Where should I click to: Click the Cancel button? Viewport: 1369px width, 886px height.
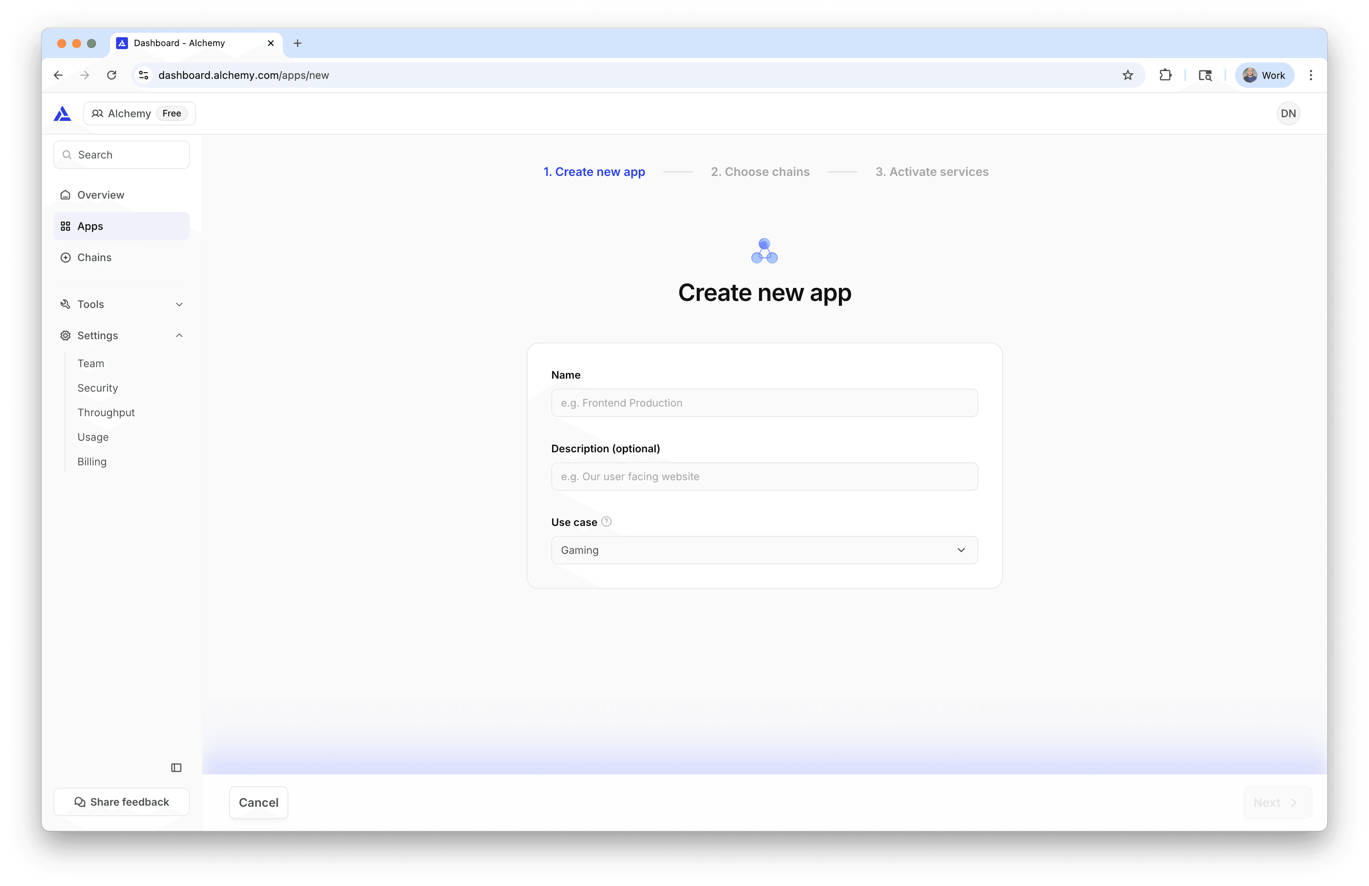(x=258, y=803)
